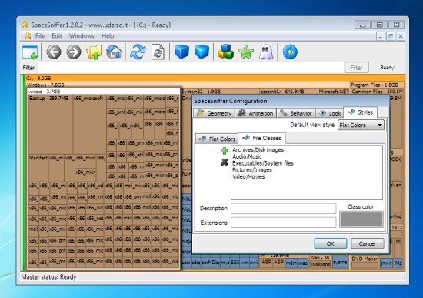Select Video/Movies class

point(248,176)
